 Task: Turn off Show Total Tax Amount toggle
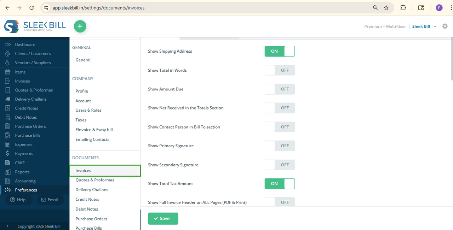tap(280, 184)
